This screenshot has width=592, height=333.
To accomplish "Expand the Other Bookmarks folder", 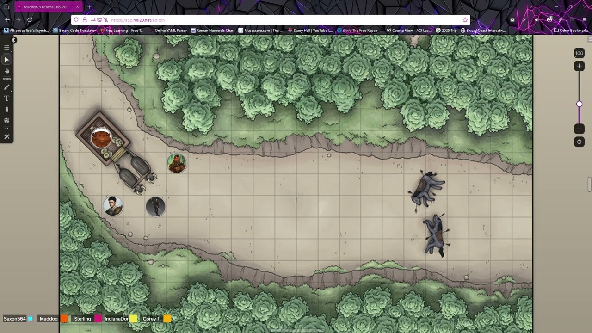I will 571,31.
